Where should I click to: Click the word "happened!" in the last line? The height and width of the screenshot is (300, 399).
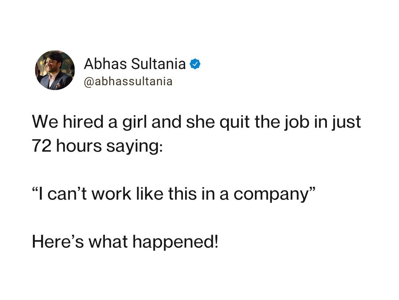click(175, 242)
